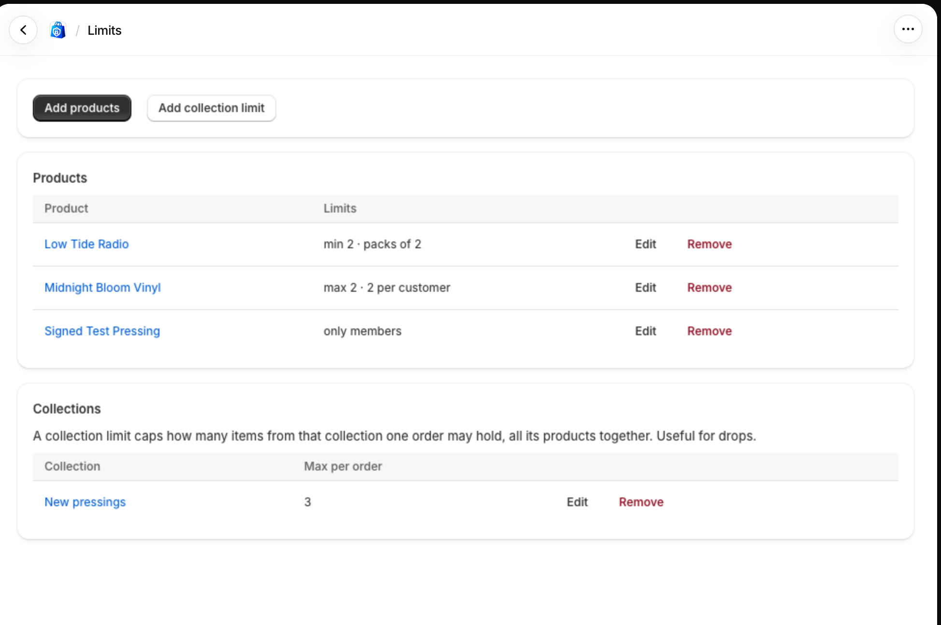
Task: Click the back arrow button
Action: point(23,30)
